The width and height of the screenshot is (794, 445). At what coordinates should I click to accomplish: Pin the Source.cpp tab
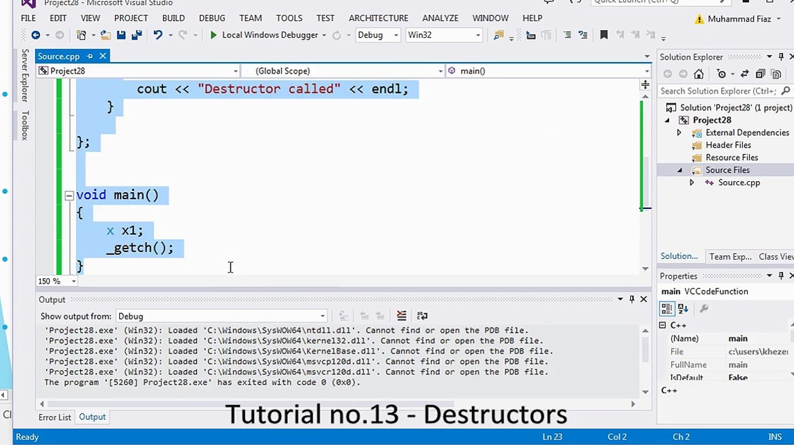pos(90,56)
